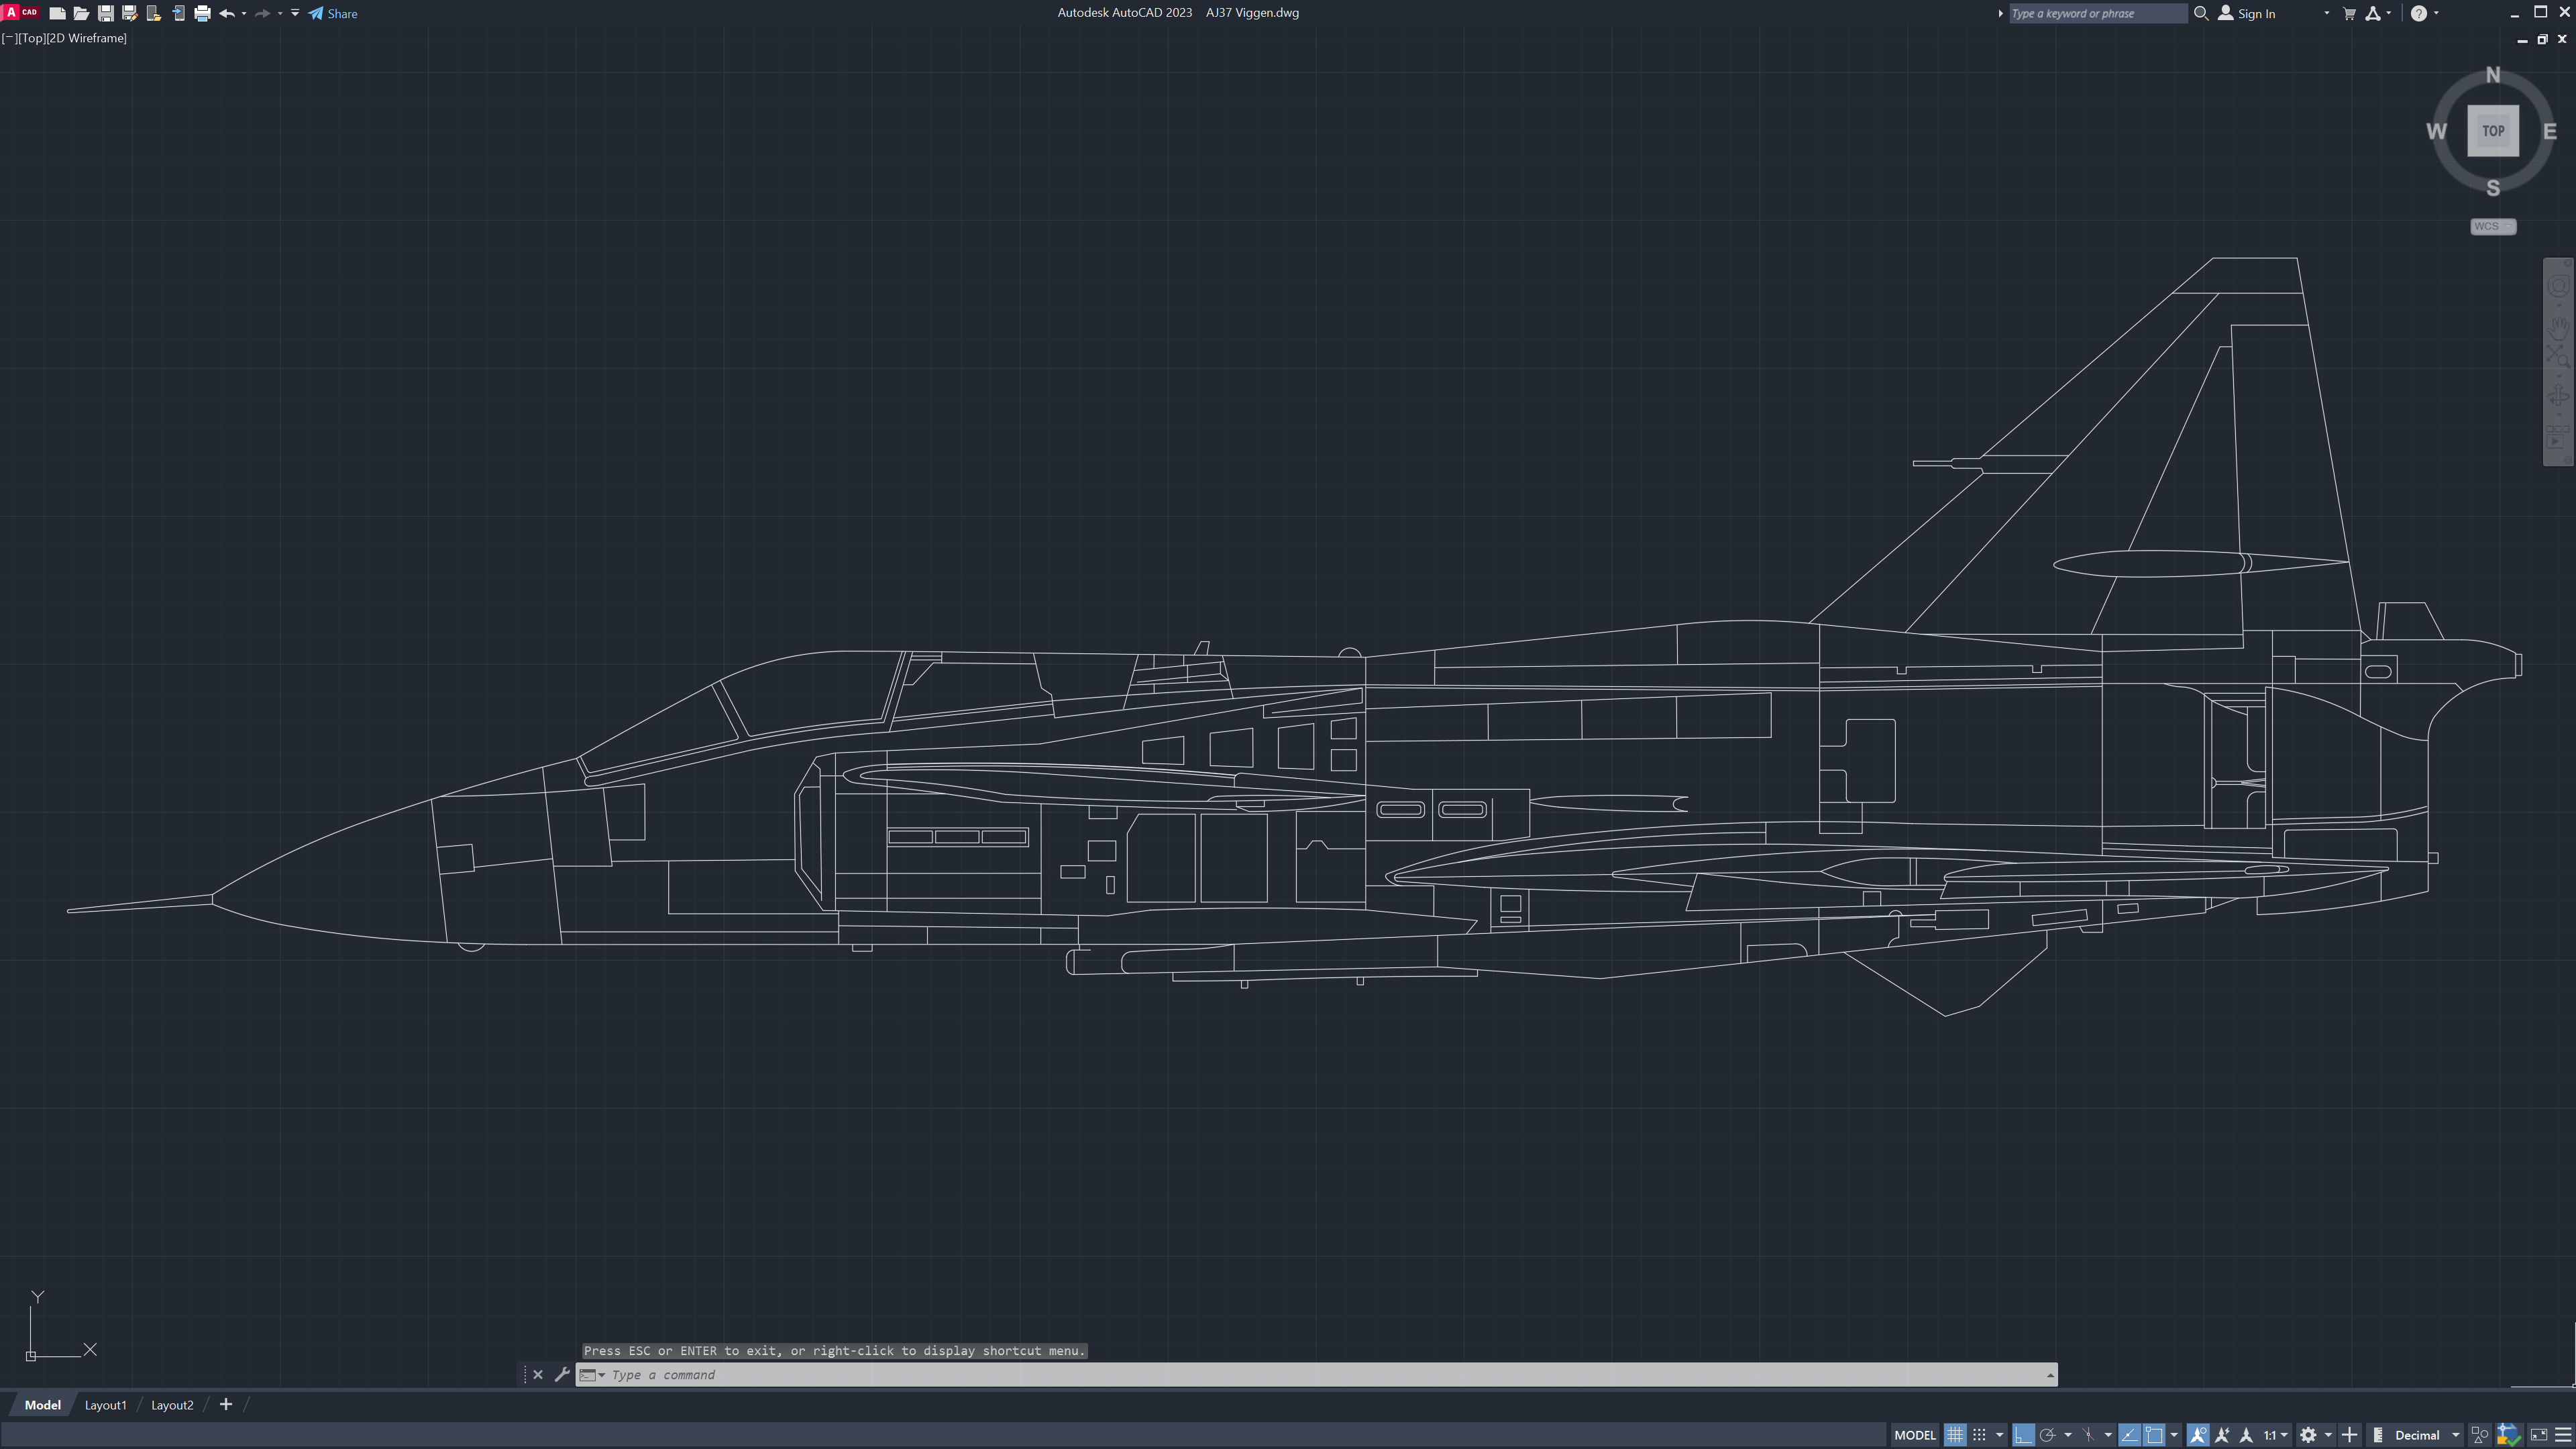
Task: Expand the Customize Quick Access Toolbar arrow
Action: click(295, 14)
